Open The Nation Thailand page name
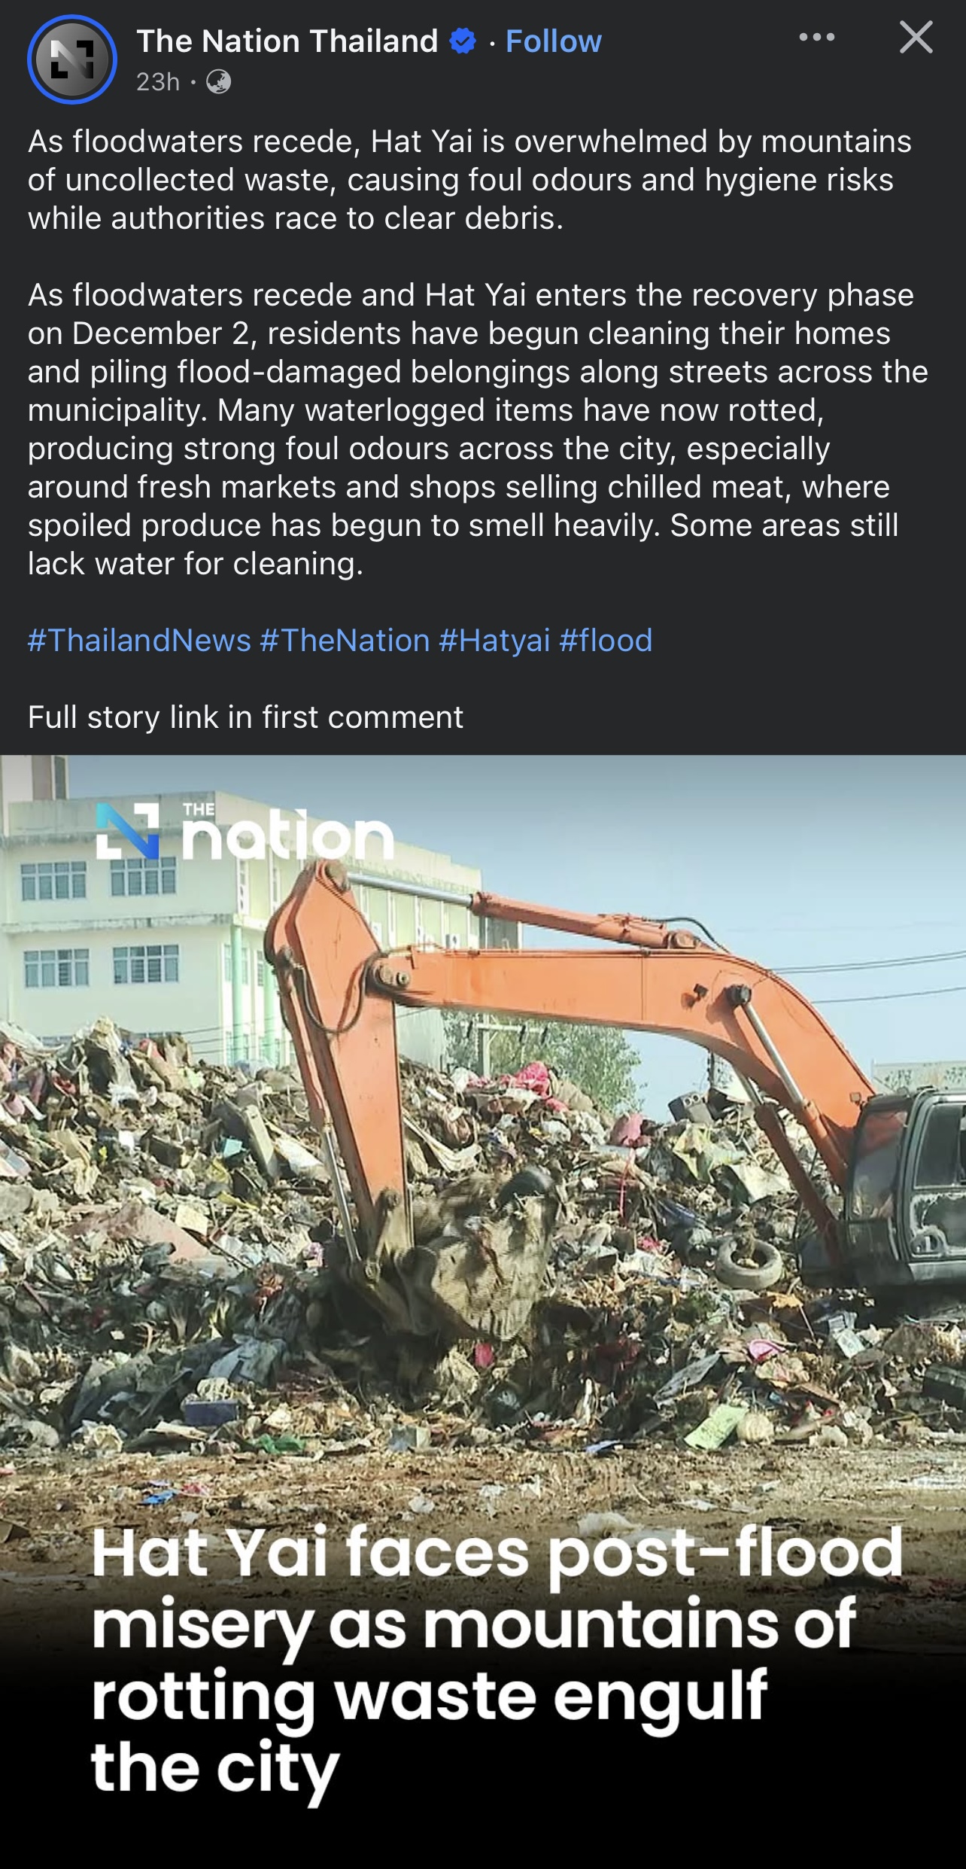This screenshot has width=966, height=1869. coord(287,41)
